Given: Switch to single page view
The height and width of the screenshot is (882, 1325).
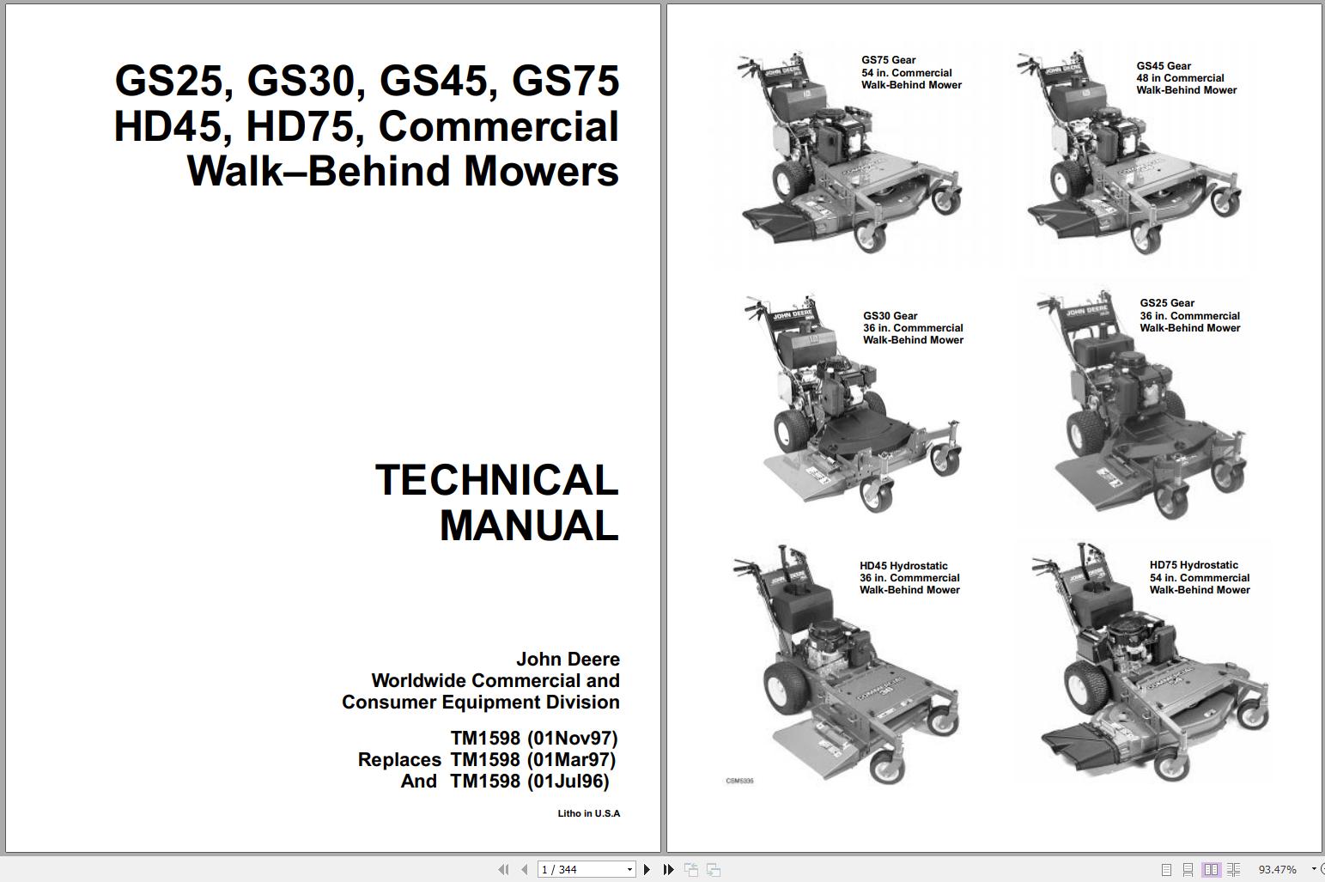Looking at the screenshot, I should click(x=1166, y=870).
